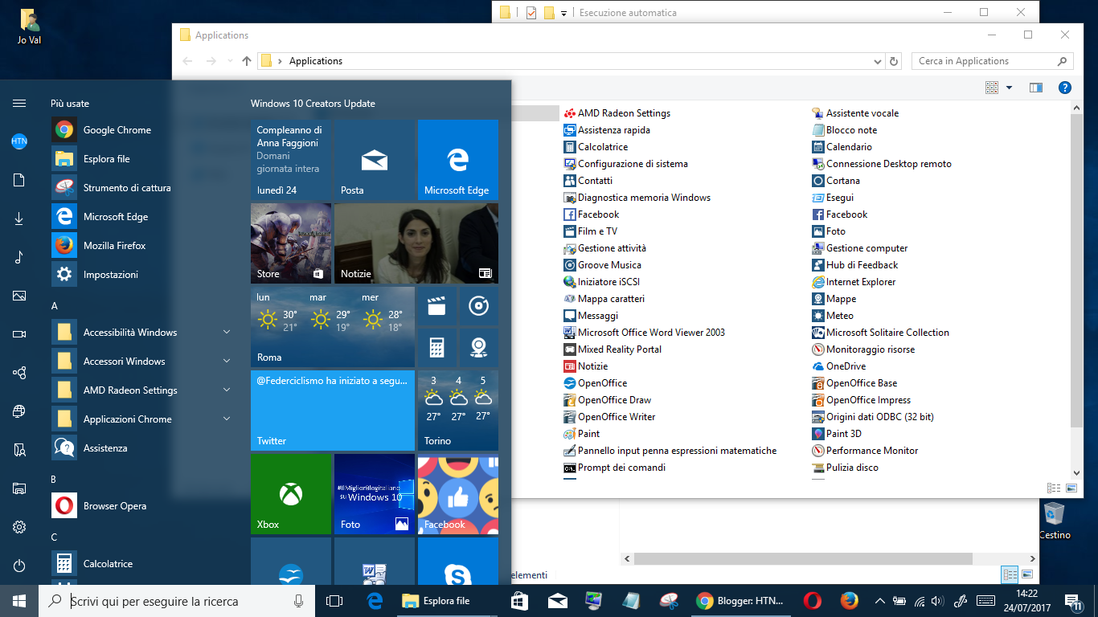
Task: Select Paint 3D in Applications list
Action: tap(837, 434)
